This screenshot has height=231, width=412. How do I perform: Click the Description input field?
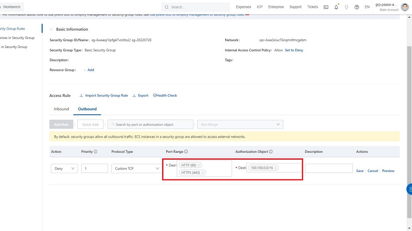point(328,168)
